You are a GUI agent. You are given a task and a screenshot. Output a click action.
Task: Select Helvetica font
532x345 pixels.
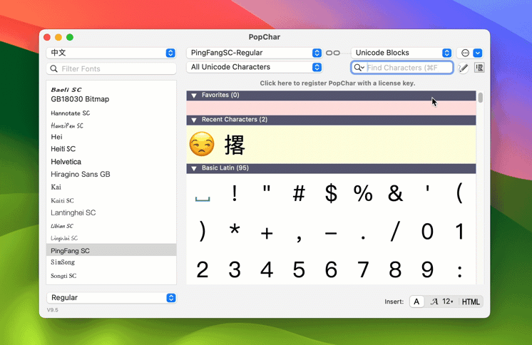coord(66,162)
